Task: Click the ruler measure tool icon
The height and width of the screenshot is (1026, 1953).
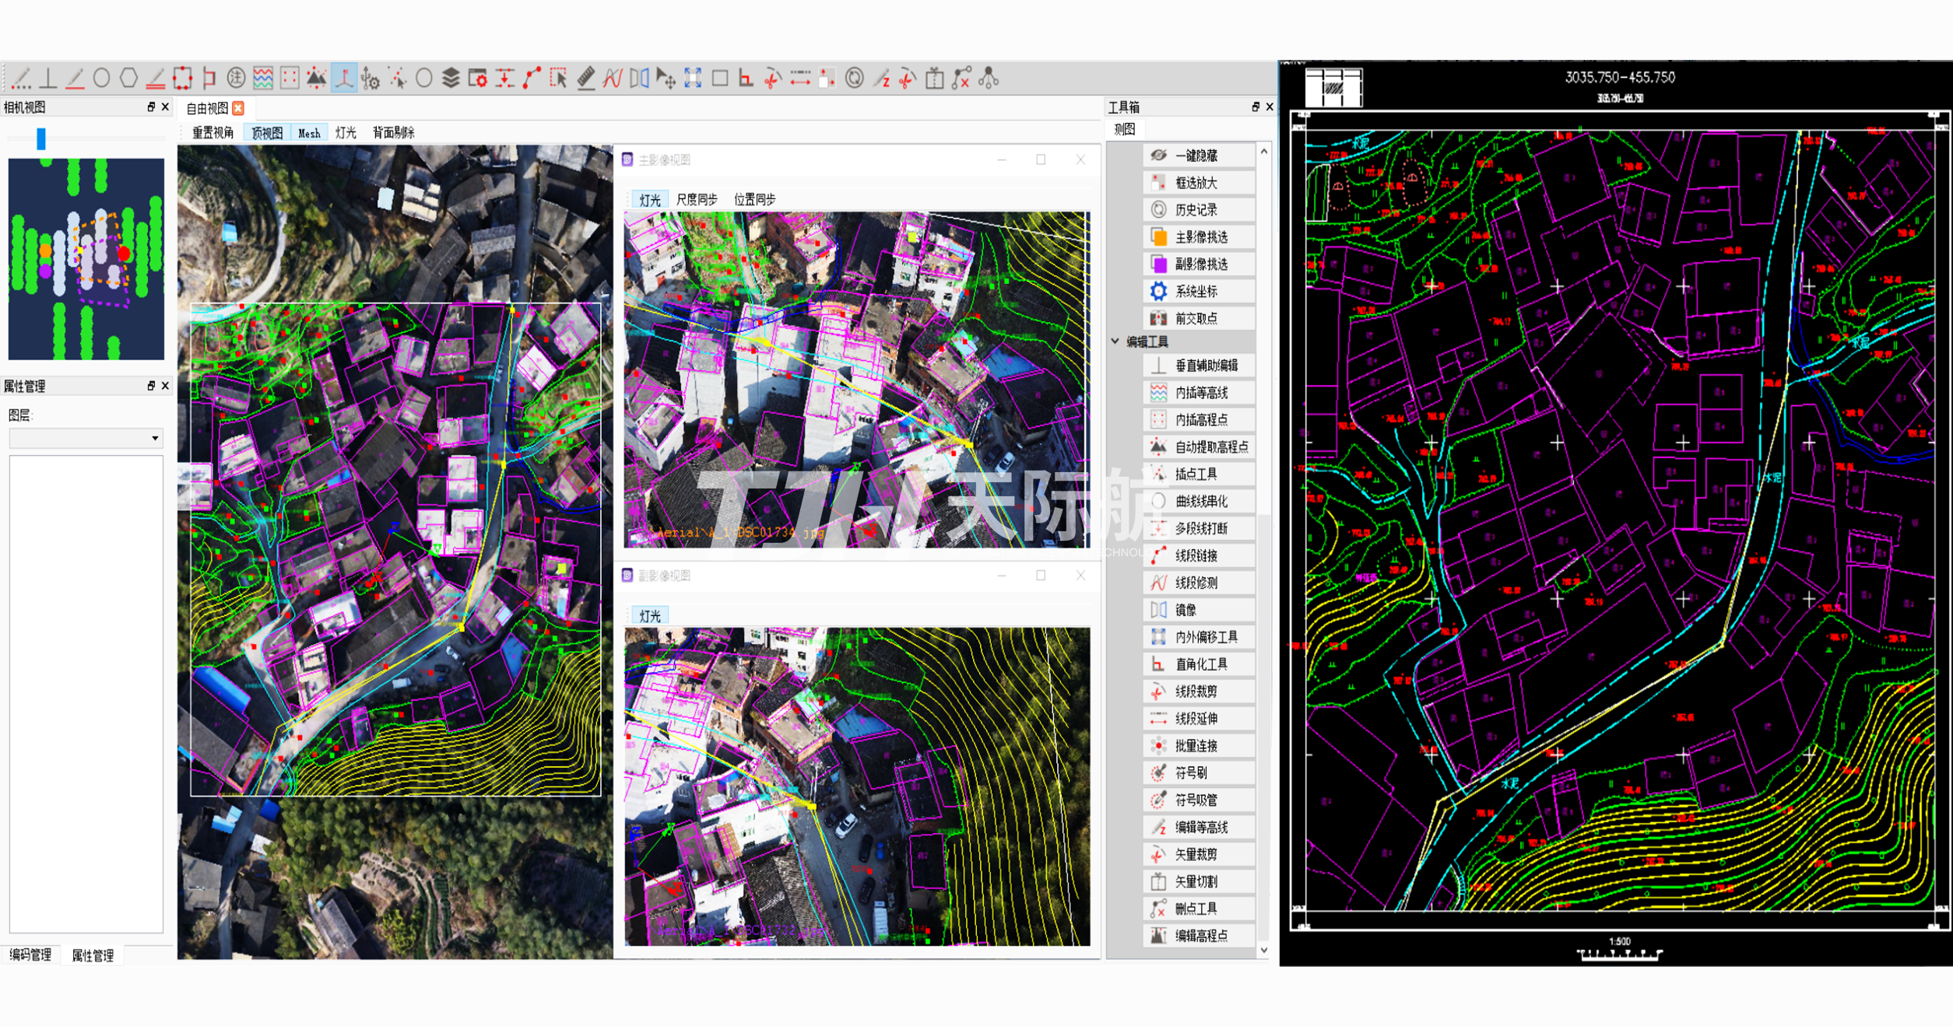Action: click(x=586, y=78)
